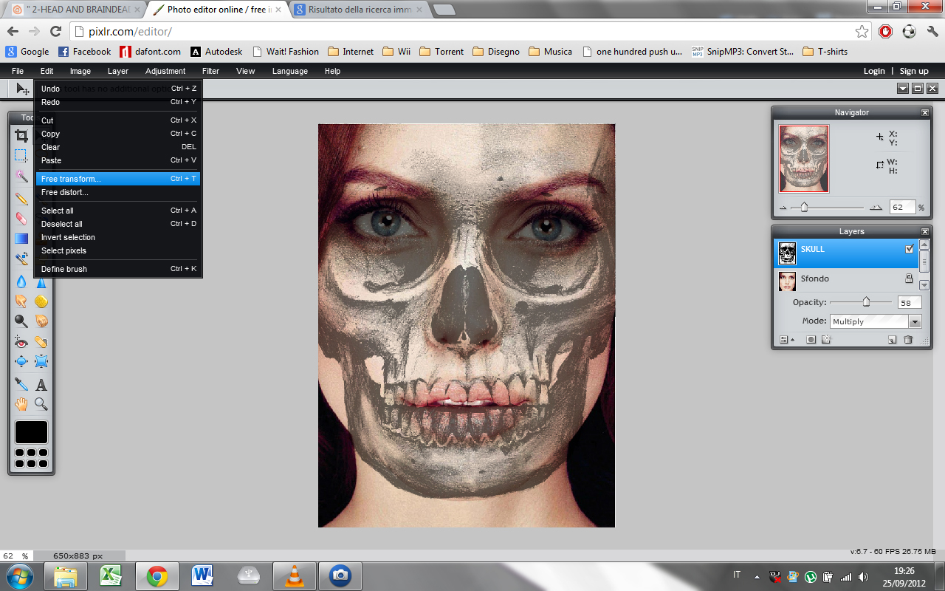This screenshot has width=945, height=591.
Task: Select the Eraser tool
Action: 21,219
